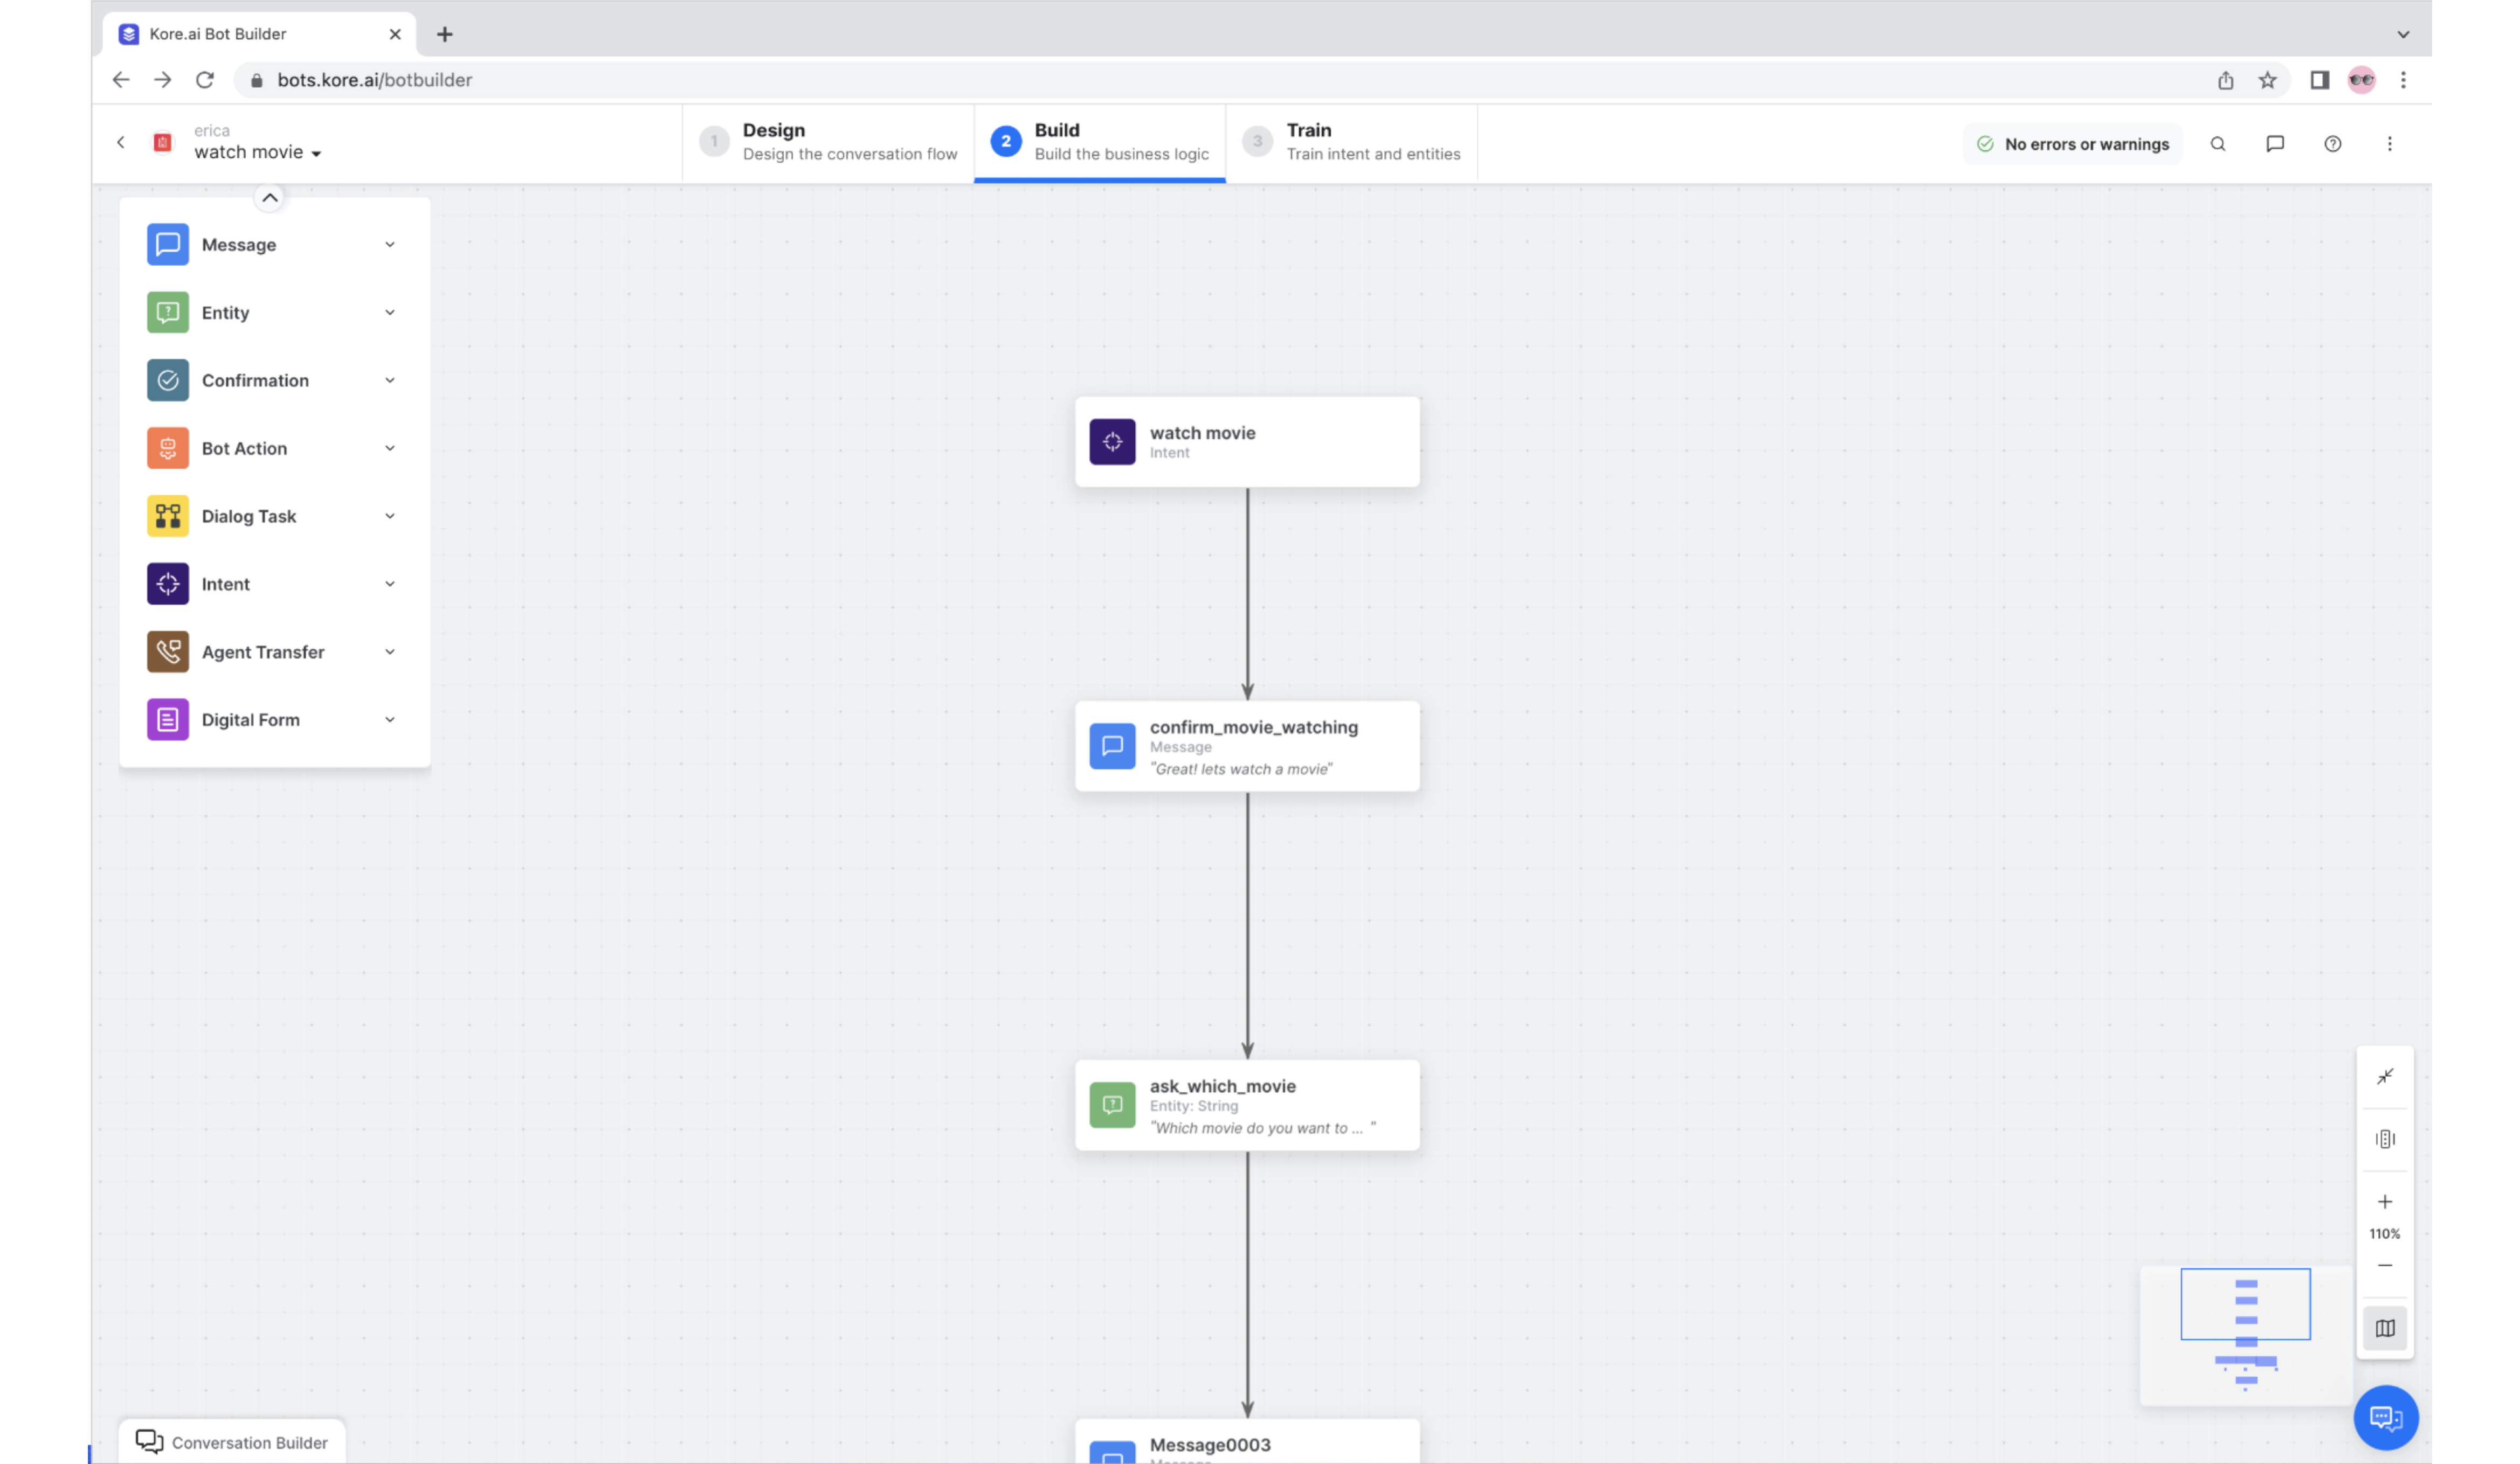The width and height of the screenshot is (2520, 1464).
Task: Click the Dialog Task node icon
Action: [168, 517]
